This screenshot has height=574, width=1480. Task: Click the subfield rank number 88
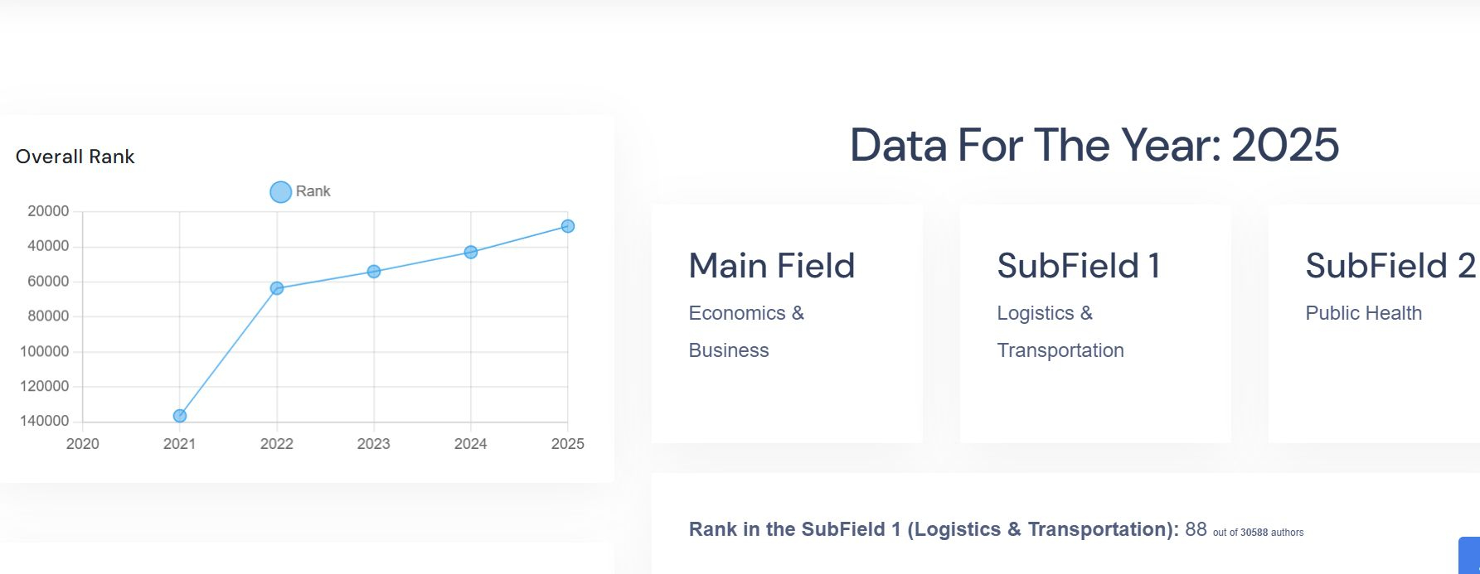click(x=1196, y=529)
